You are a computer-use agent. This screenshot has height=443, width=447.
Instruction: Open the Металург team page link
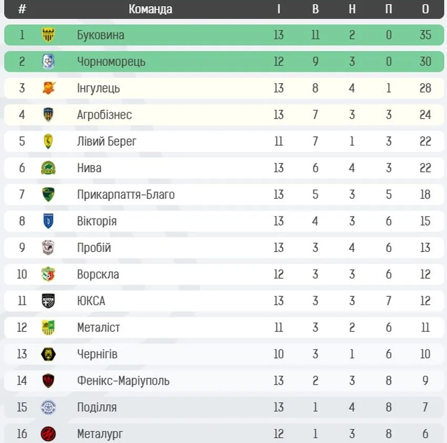pyautogui.click(x=100, y=434)
